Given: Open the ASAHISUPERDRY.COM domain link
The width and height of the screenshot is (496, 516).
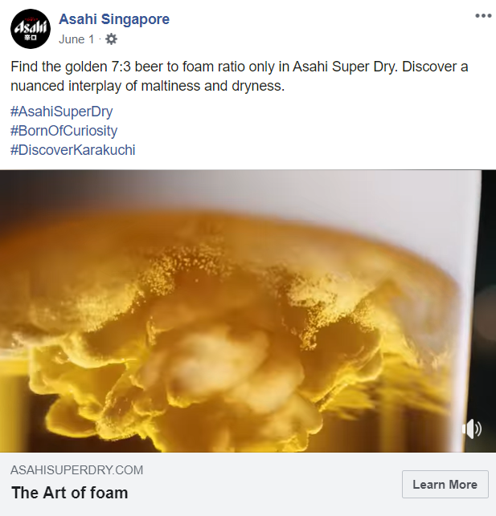Looking at the screenshot, I should [x=77, y=470].
